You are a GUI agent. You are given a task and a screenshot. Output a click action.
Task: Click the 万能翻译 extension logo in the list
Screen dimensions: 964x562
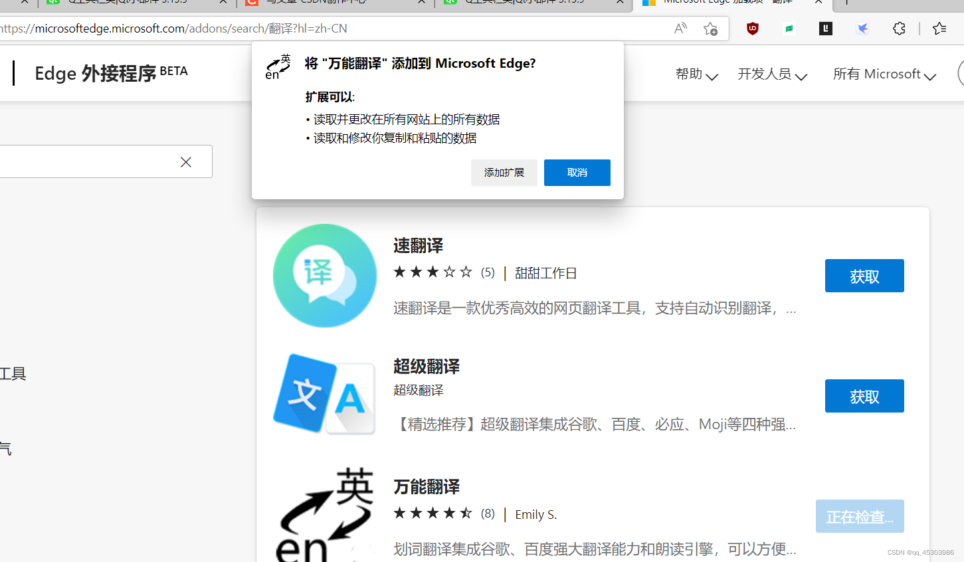(x=325, y=514)
